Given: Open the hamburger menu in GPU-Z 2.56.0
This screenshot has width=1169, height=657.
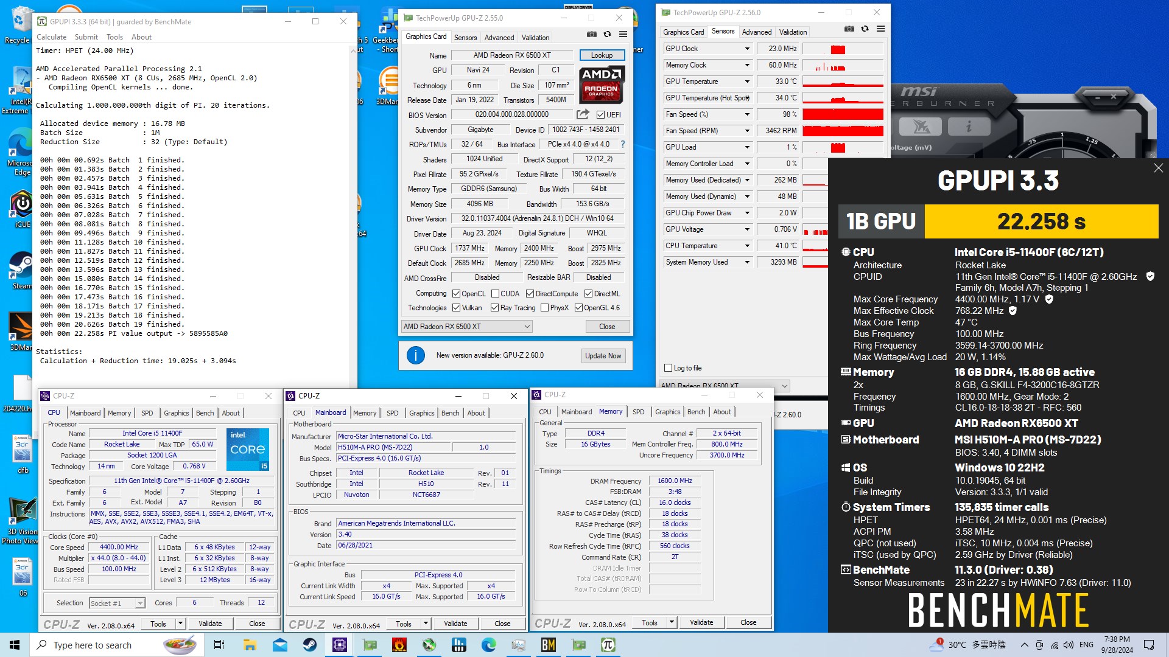Looking at the screenshot, I should click(x=880, y=29).
